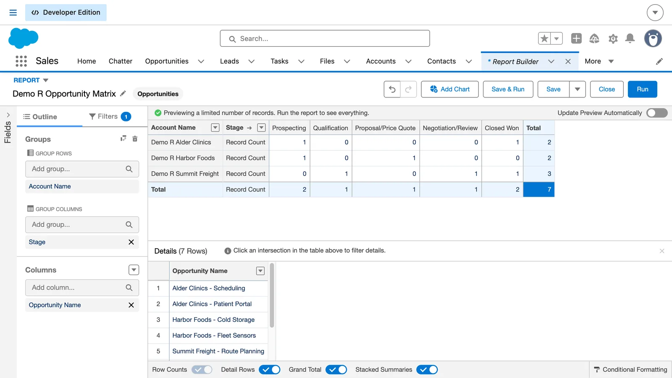Viewport: 672px width, 378px height.
Task: Click the global Search field
Action: tap(325, 39)
